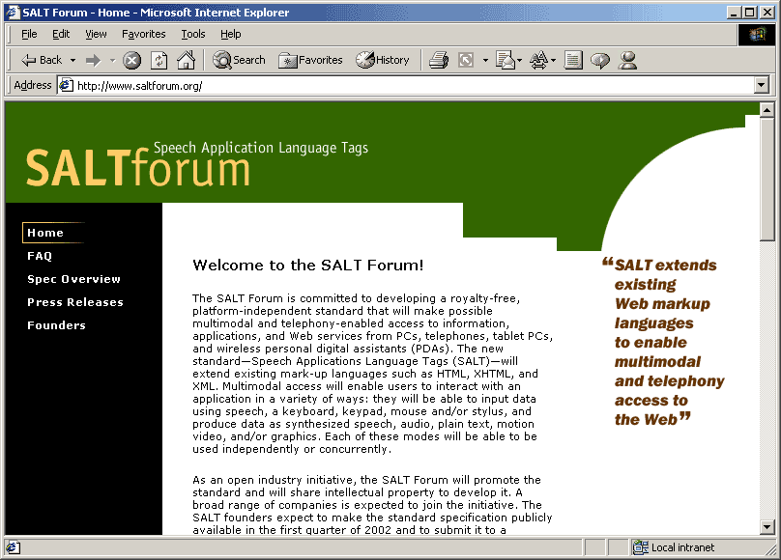This screenshot has width=781, height=560.
Task: Open the File menu
Action: [x=29, y=34]
